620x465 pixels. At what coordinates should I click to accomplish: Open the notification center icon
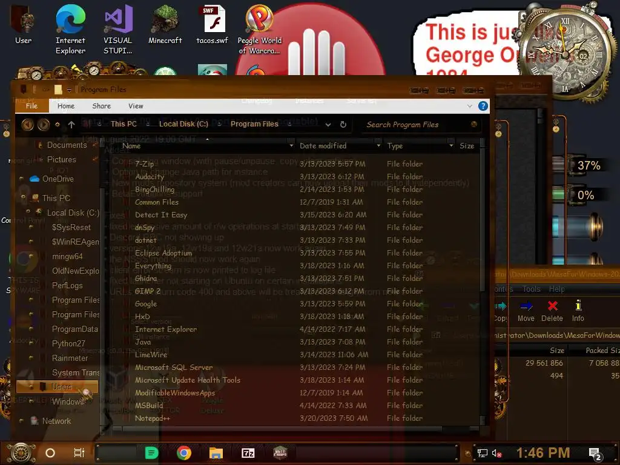[x=595, y=454]
